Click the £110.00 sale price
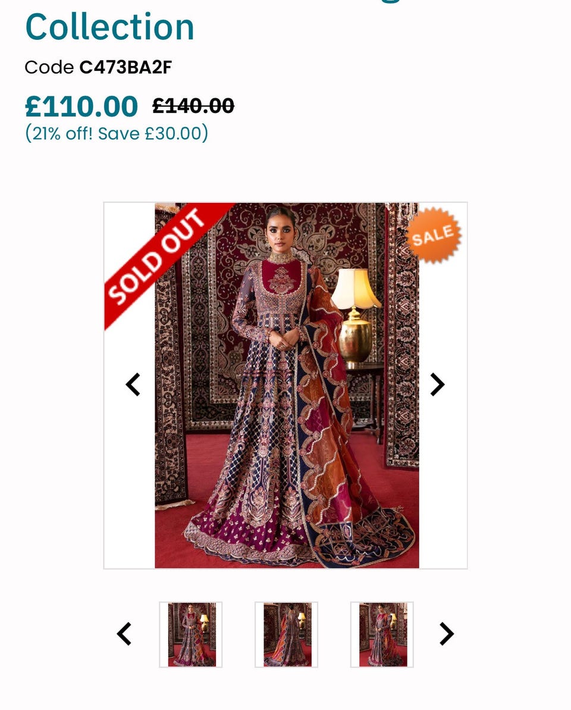The height and width of the screenshot is (710, 571). click(x=81, y=107)
